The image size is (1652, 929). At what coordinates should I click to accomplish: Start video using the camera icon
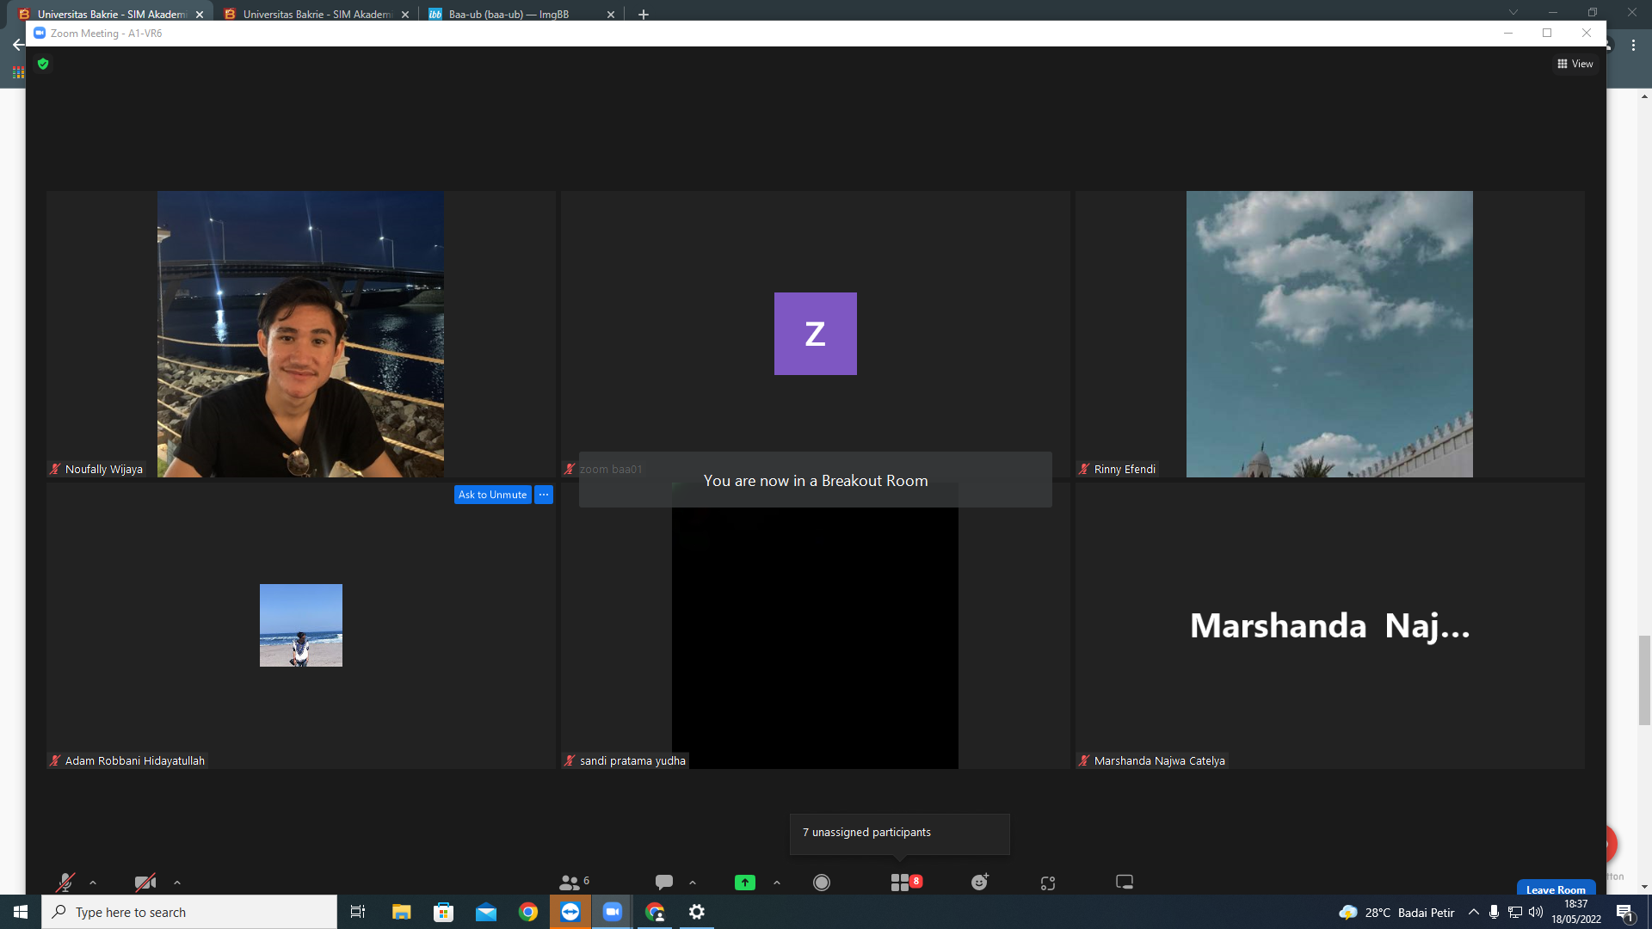coord(145,883)
